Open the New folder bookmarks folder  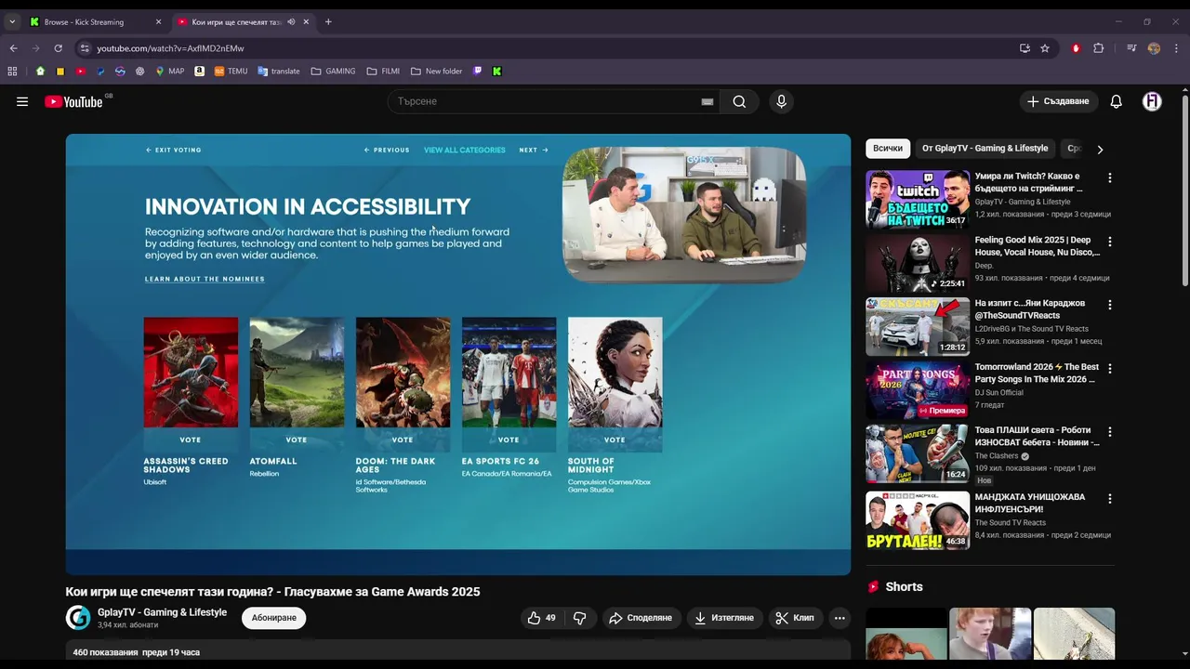(436, 71)
